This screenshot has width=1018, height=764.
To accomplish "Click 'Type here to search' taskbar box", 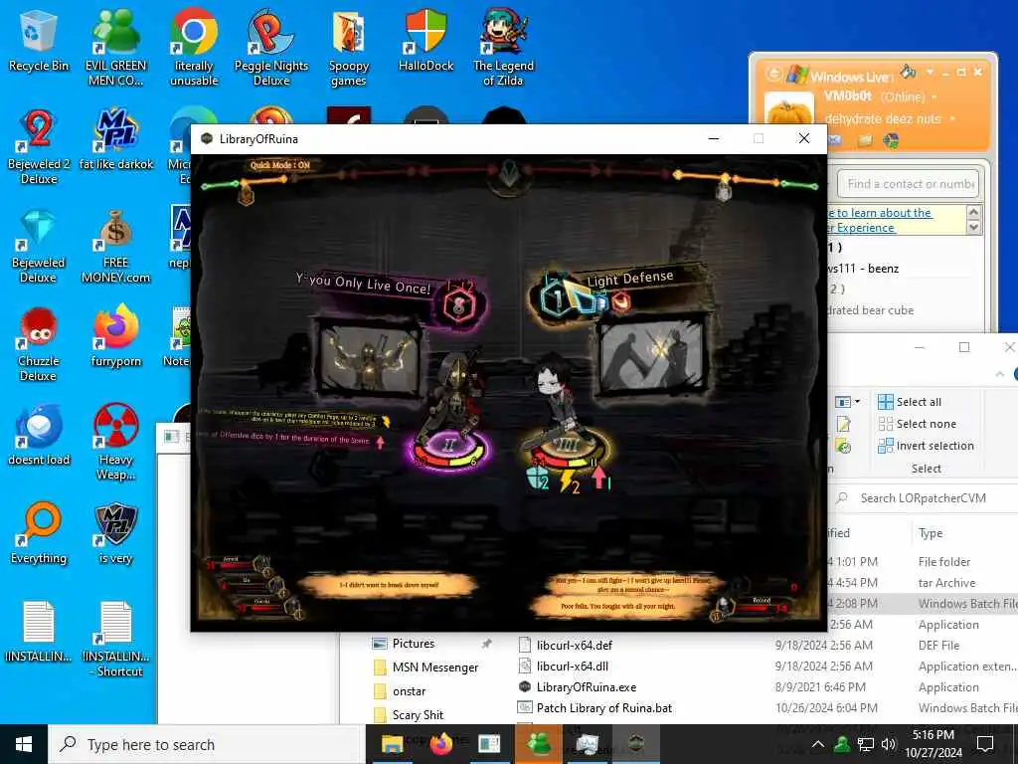I will (207, 744).
